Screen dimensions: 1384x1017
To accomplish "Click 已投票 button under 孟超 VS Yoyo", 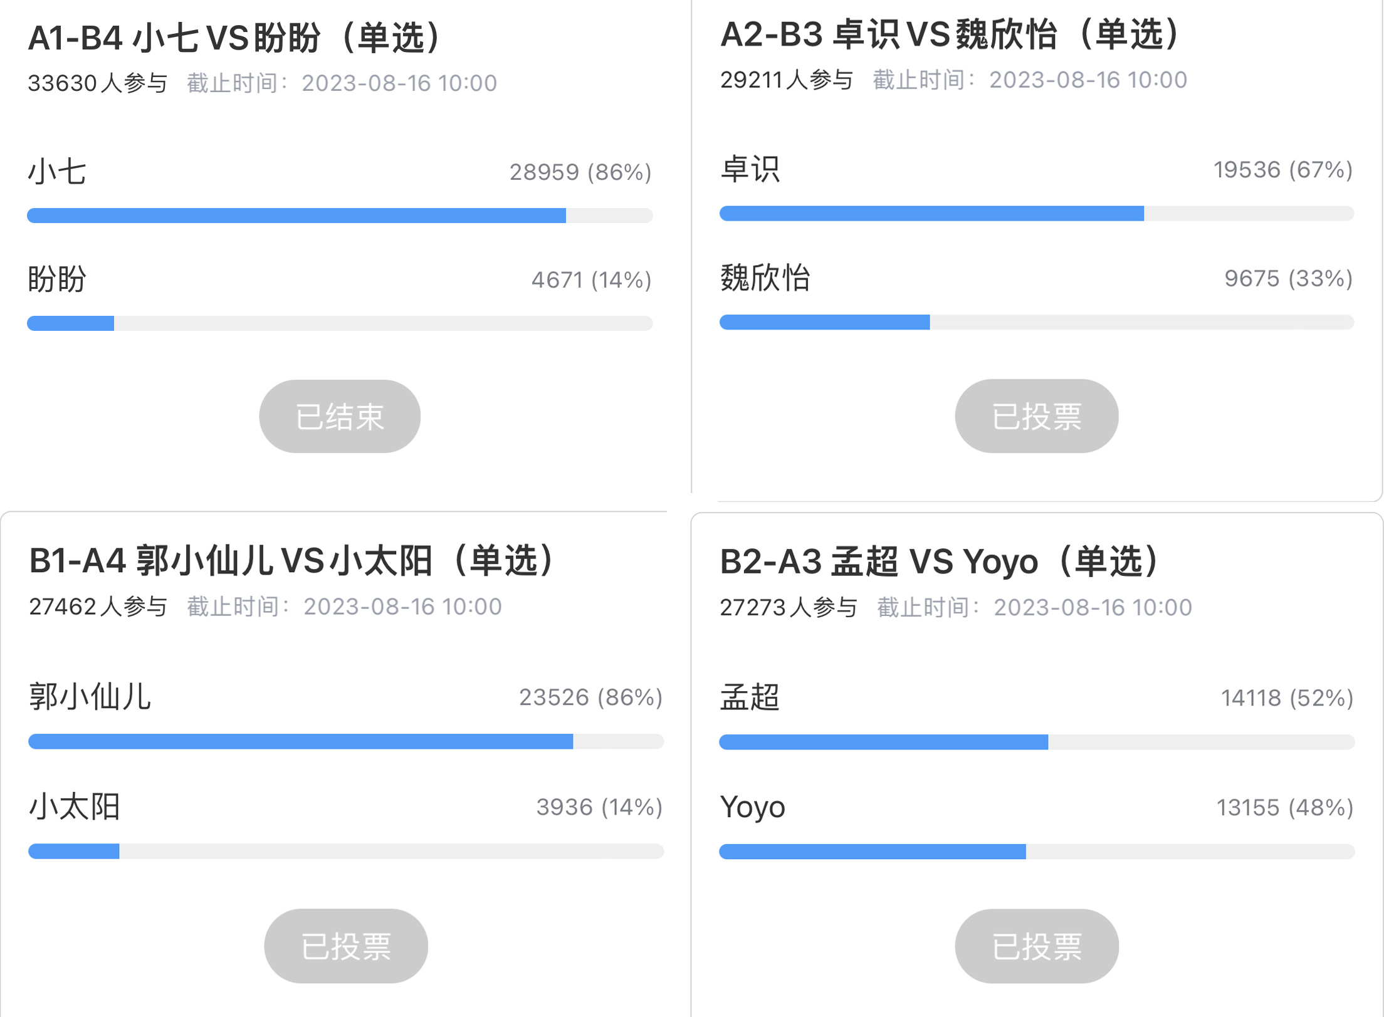I will click(1037, 946).
